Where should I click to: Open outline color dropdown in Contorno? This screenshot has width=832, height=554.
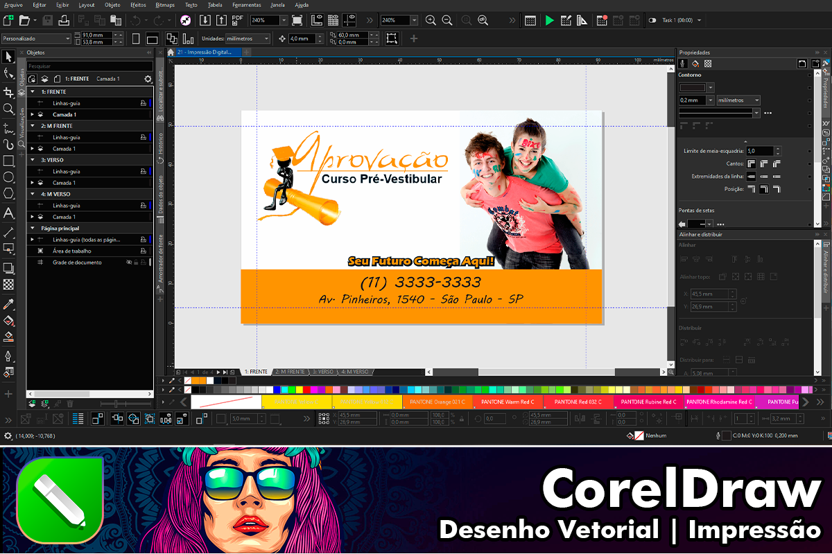click(710, 87)
